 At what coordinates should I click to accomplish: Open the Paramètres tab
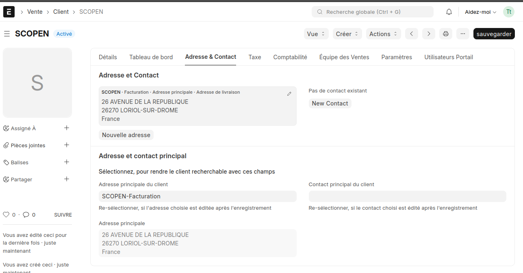pos(397,57)
